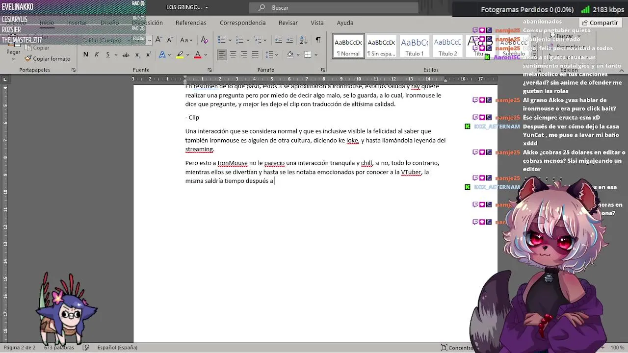628x353 pixels.
Task: Click the word VTuber in document
Action: click(411, 172)
